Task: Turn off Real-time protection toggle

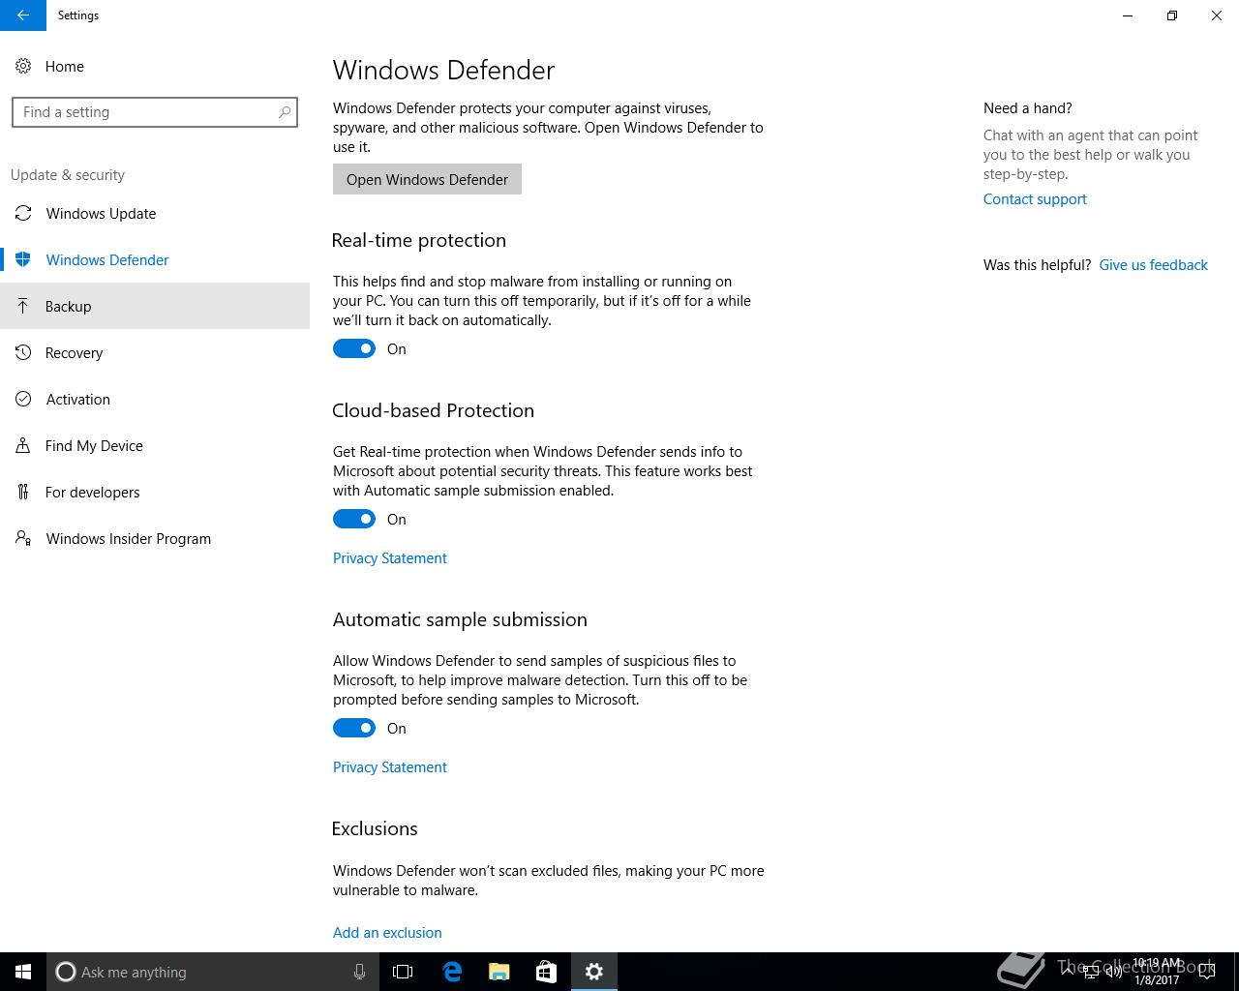Action: tap(354, 349)
